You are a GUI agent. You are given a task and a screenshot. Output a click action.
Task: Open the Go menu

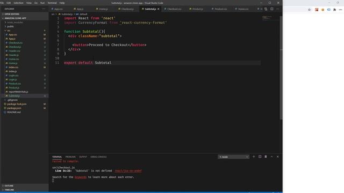[36, 3]
